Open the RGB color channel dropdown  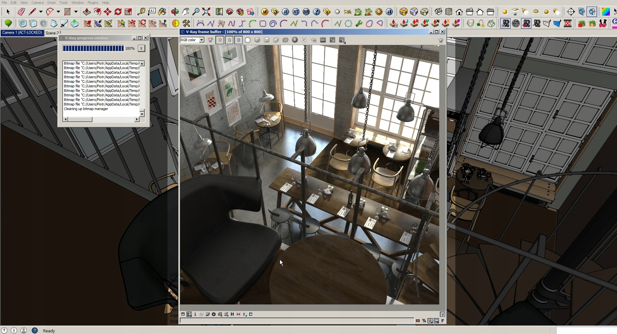[201, 40]
